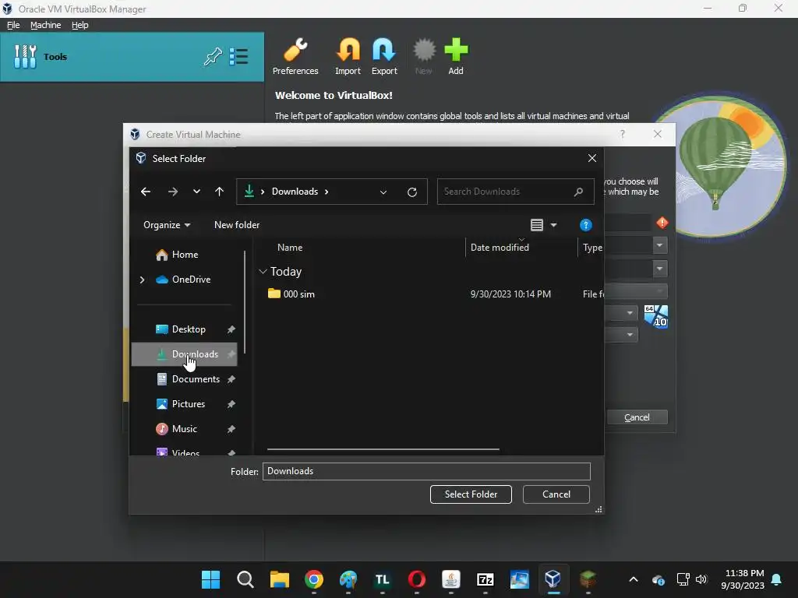
Task: Open Opera browser from taskbar
Action: pos(417,579)
